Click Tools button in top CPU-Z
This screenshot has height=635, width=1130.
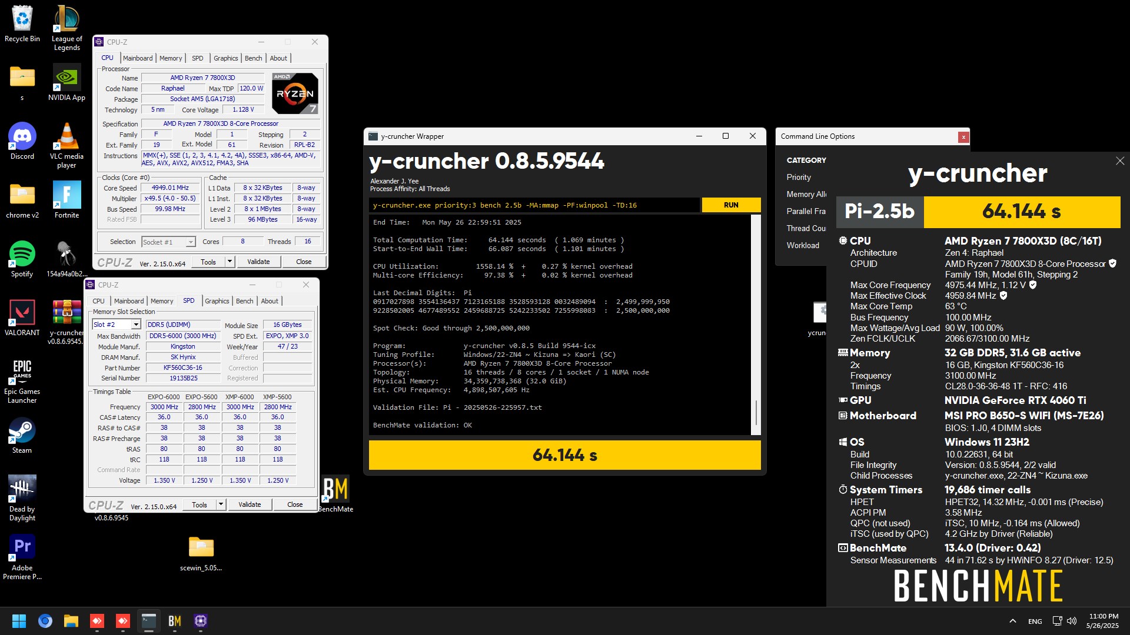coord(208,262)
